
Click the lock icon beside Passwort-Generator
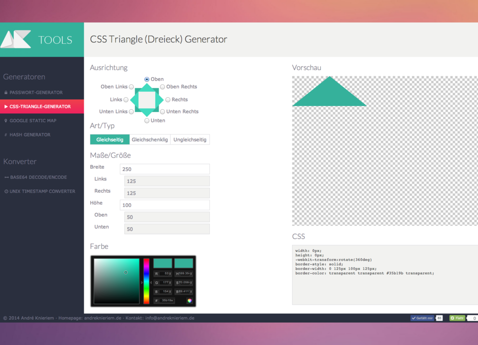click(6, 93)
